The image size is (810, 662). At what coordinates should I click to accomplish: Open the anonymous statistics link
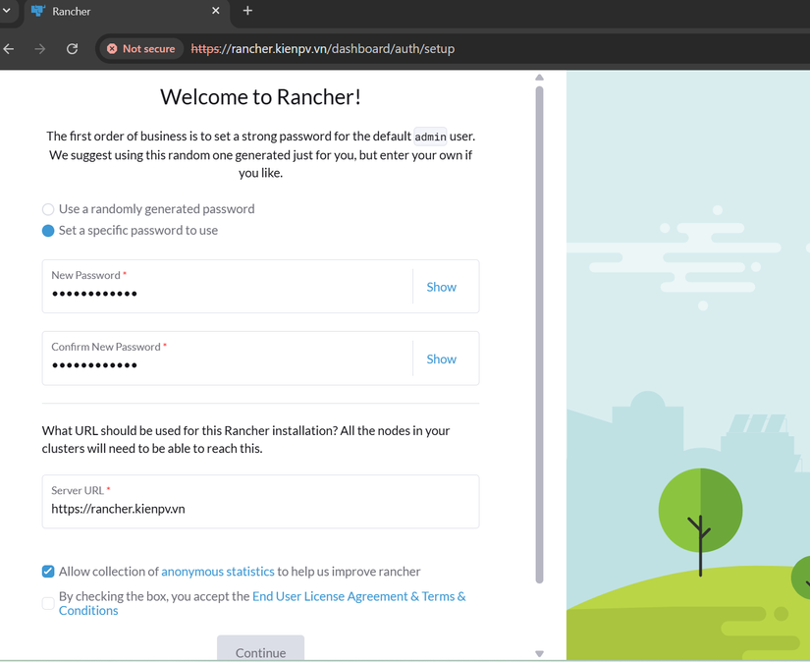218,572
